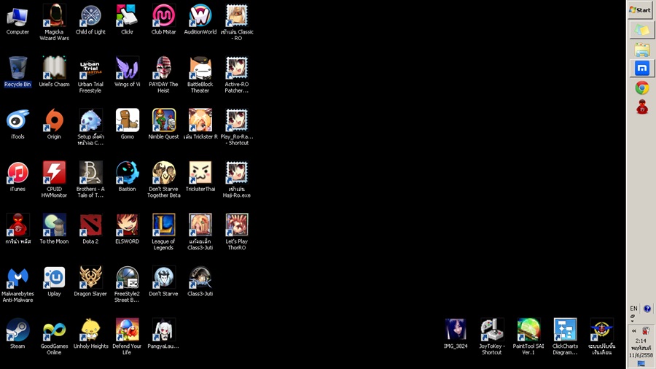
Task: Open the IMG_3824 image file
Action: (x=456, y=334)
